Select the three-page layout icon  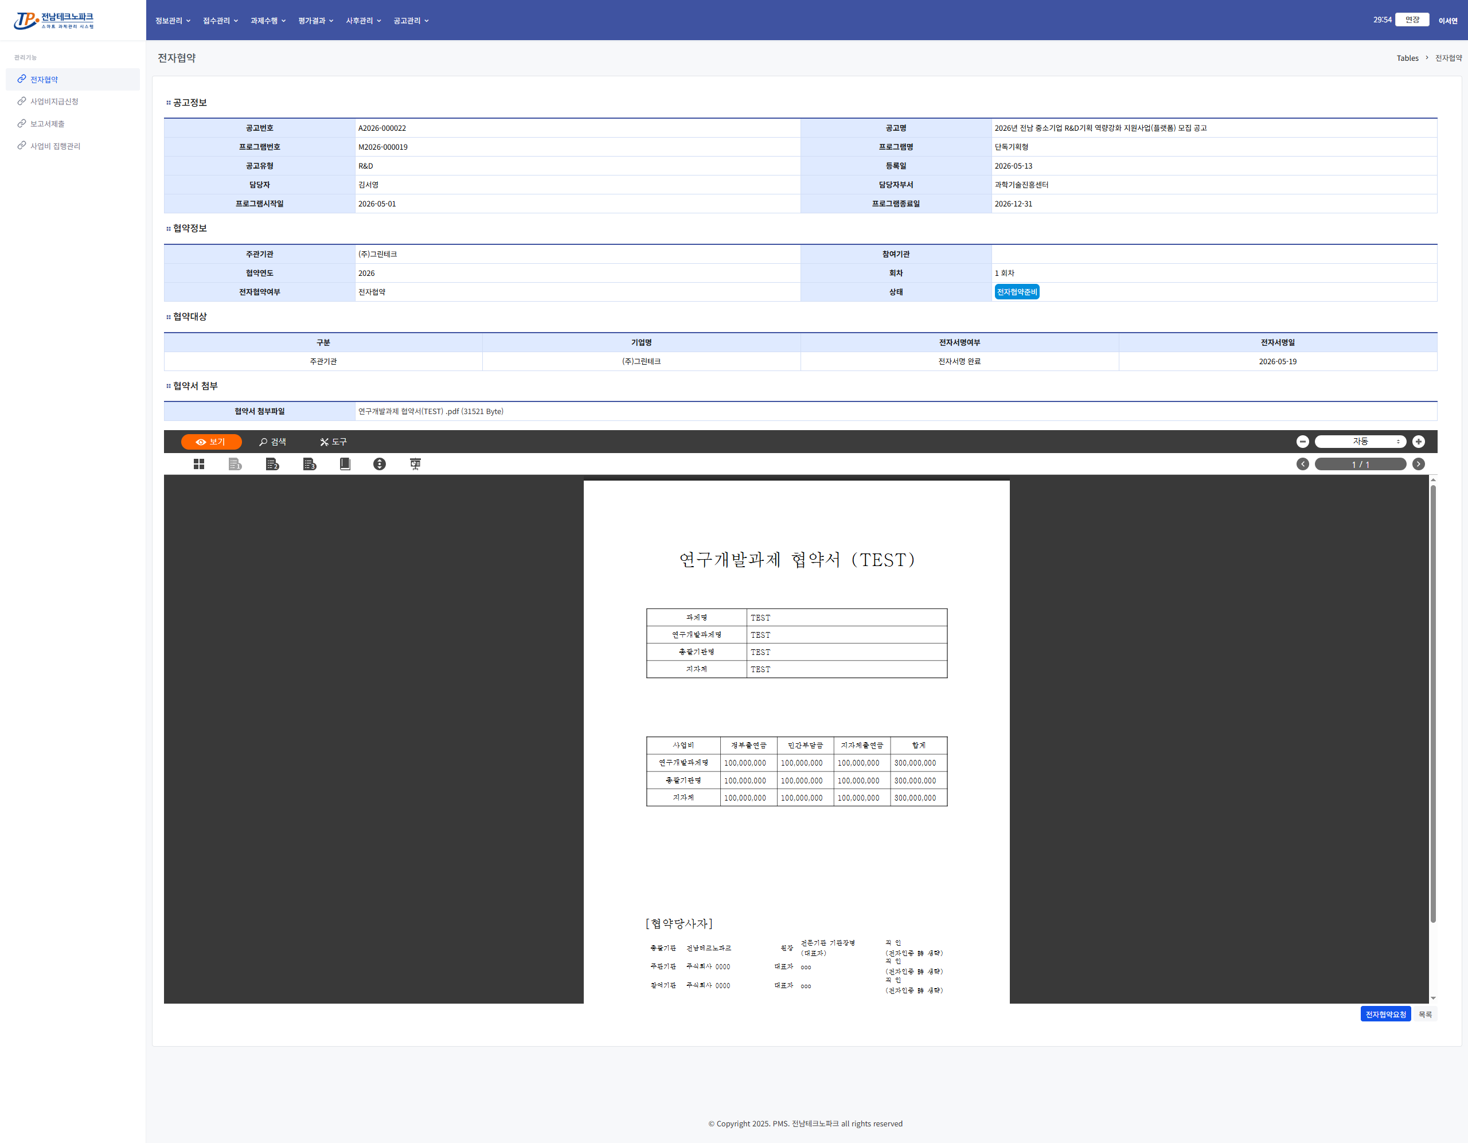309,464
